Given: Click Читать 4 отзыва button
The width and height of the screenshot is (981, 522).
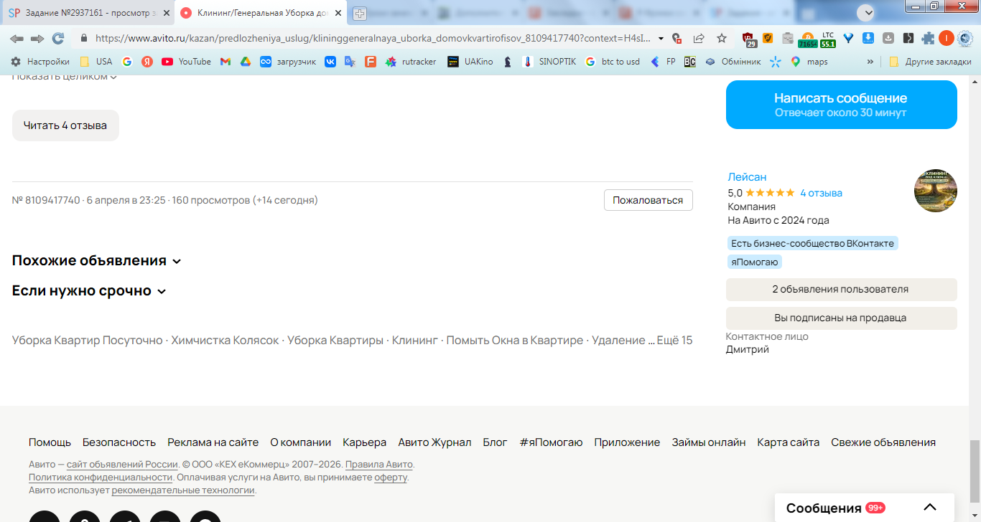Looking at the screenshot, I should (65, 125).
